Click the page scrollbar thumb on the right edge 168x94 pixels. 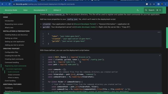point(167,38)
